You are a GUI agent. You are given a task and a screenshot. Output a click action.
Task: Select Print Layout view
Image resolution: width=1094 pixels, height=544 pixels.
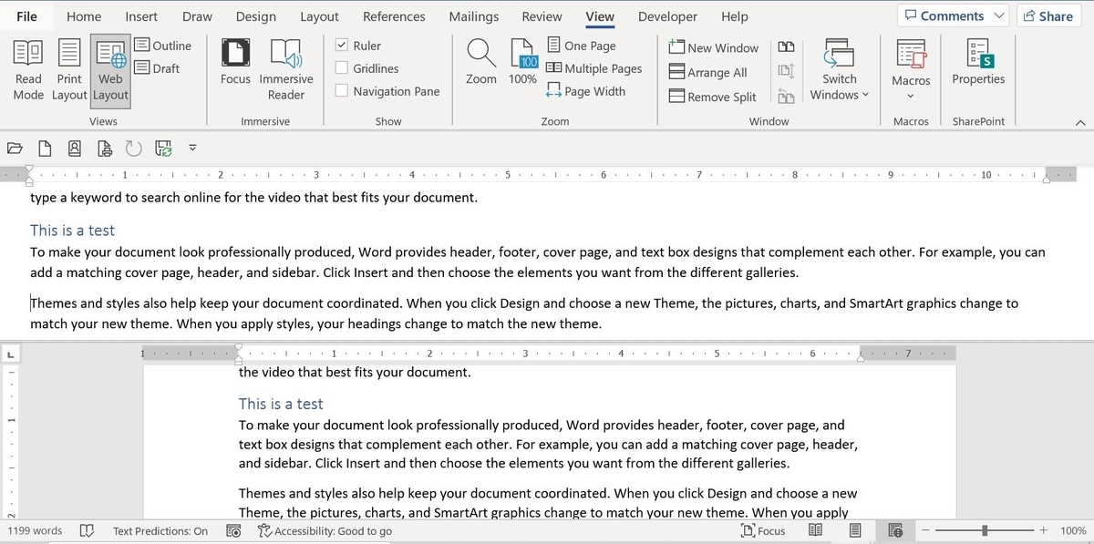pos(68,68)
